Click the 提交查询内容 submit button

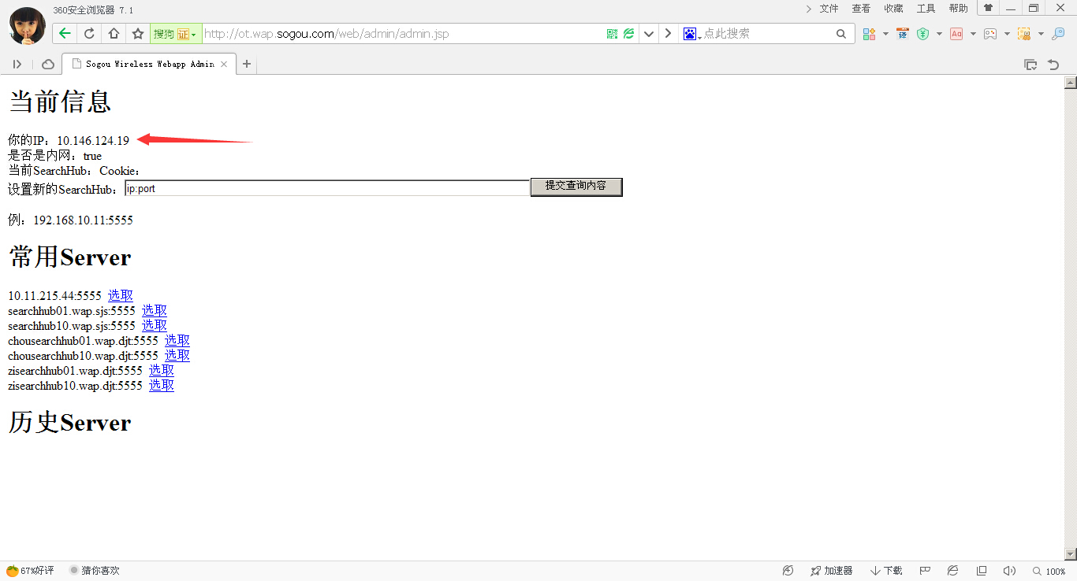[x=576, y=187]
